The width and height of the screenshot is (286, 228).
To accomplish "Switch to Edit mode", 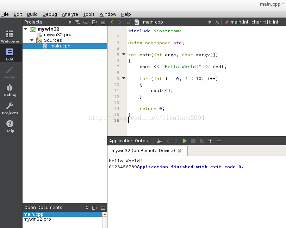I will (x=10, y=54).
